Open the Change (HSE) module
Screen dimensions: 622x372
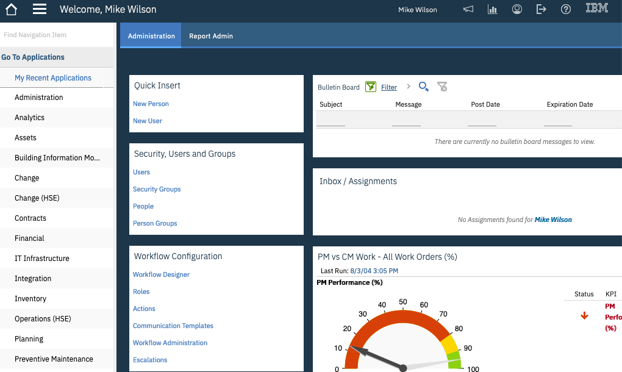pos(57,198)
